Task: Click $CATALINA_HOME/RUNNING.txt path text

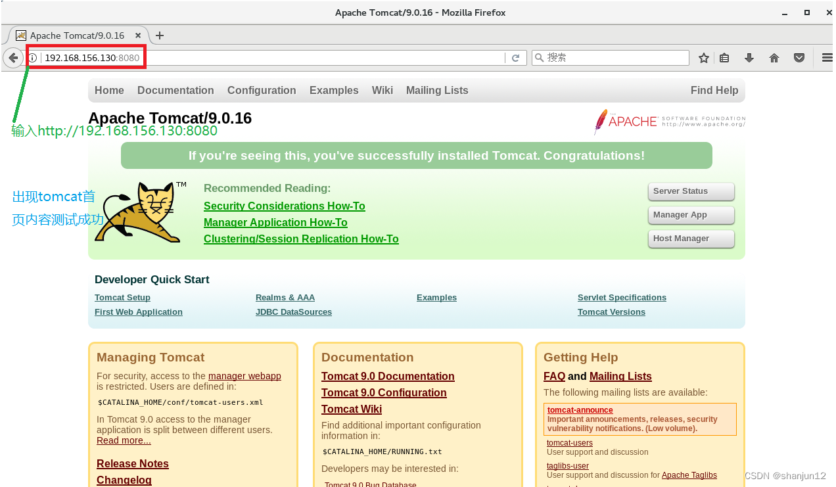Action: coord(383,452)
